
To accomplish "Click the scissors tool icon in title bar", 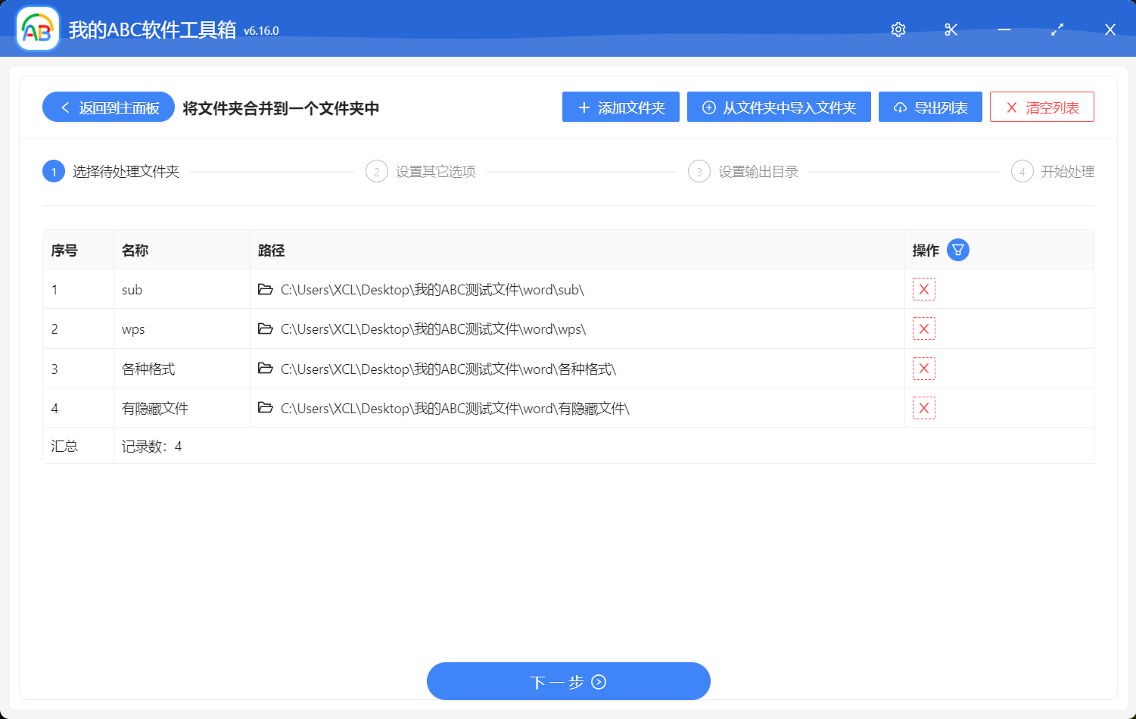I will 951,30.
